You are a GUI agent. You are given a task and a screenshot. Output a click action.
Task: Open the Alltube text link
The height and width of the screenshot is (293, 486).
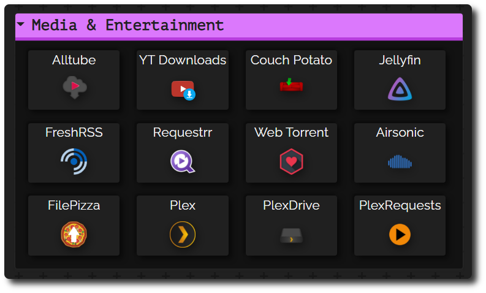74,60
